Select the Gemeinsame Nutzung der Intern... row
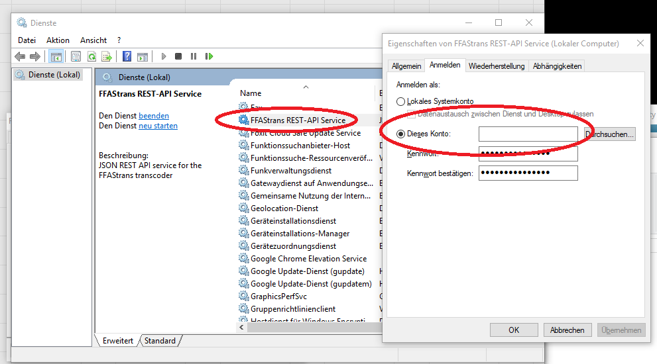 coord(309,195)
